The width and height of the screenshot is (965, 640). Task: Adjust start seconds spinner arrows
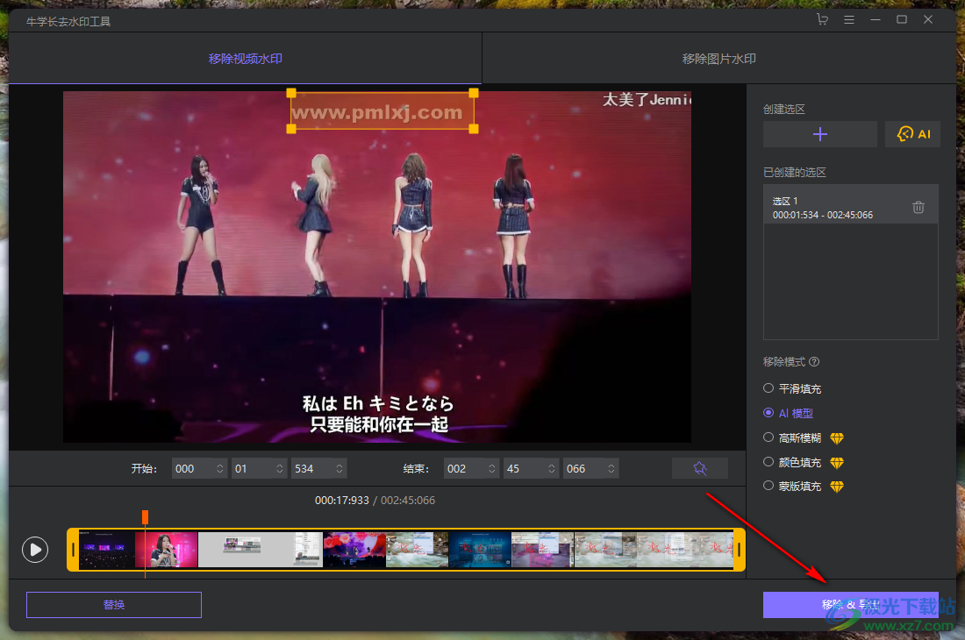[280, 468]
